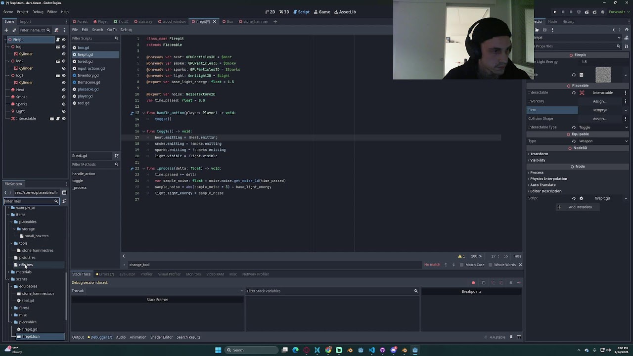Open Windows Start menu on taskbar
This screenshot has width=633, height=356.
(218, 350)
